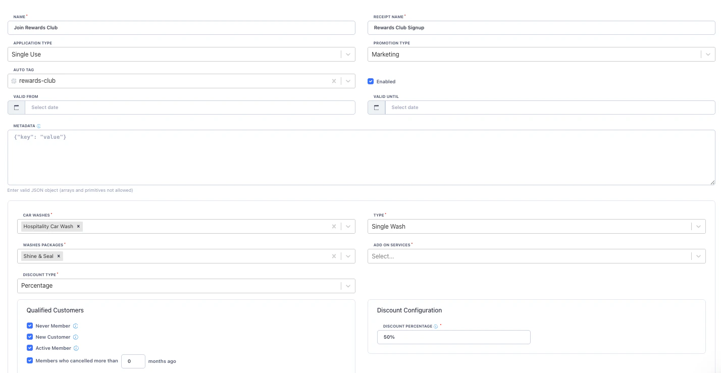Remove the Hospitality Car Wash chip
Viewport: 721px width, 373px height.
(78, 227)
